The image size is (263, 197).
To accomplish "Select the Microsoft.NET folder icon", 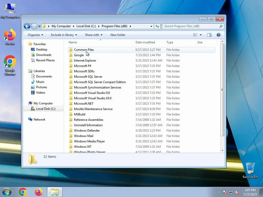I will (x=71, y=103).
